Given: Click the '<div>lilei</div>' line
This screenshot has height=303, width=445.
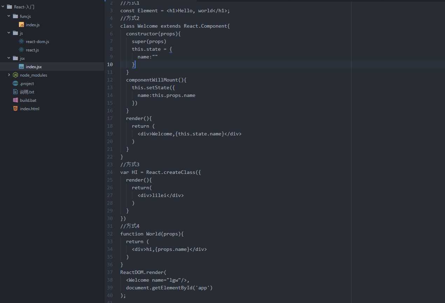Looking at the screenshot, I should [161, 195].
